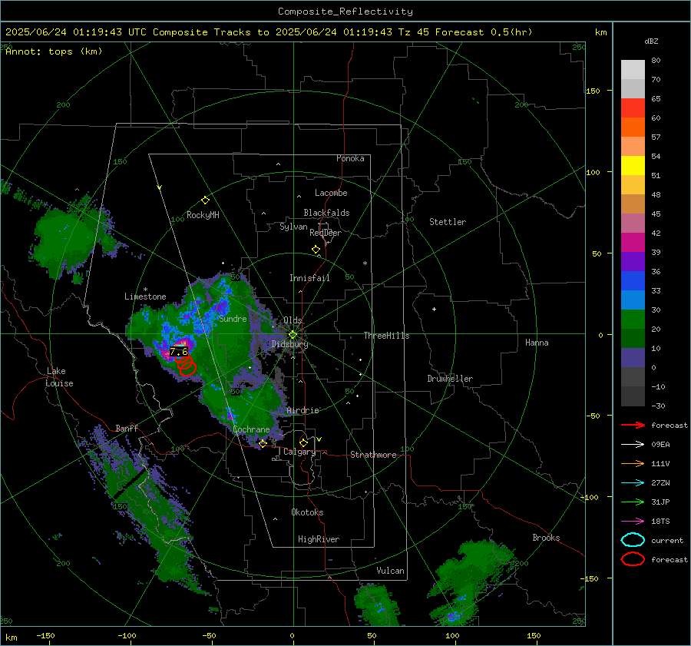This screenshot has height=646, width=691.
Task: Click the Olds label near the radar center
Action: (x=293, y=320)
